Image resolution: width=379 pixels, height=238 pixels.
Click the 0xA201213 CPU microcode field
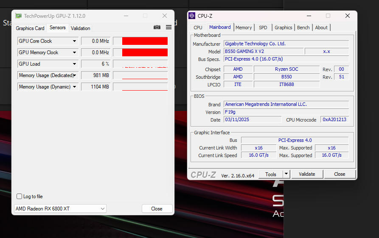pos(334,119)
